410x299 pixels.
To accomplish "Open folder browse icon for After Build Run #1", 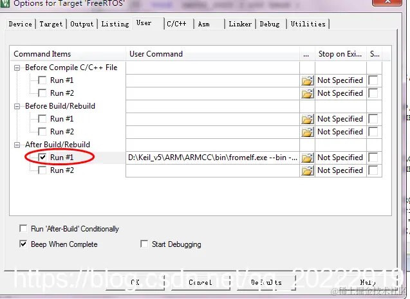I will [x=308, y=158].
